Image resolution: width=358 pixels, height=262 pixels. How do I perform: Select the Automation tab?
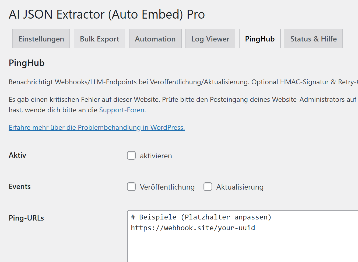[x=155, y=39]
